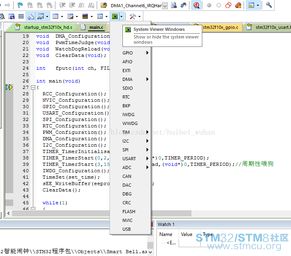Comment out the selection
The width and height of the screenshot is (291, 256).
(x=81, y=5)
